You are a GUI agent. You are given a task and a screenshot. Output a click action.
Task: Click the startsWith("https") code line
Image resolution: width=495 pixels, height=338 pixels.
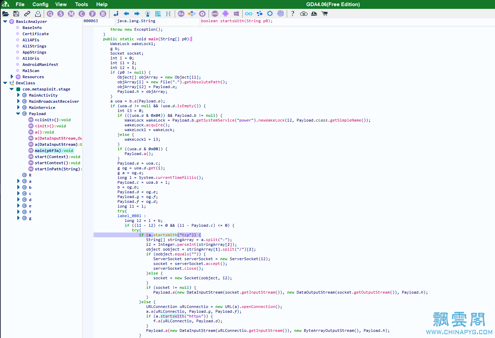(x=180, y=316)
